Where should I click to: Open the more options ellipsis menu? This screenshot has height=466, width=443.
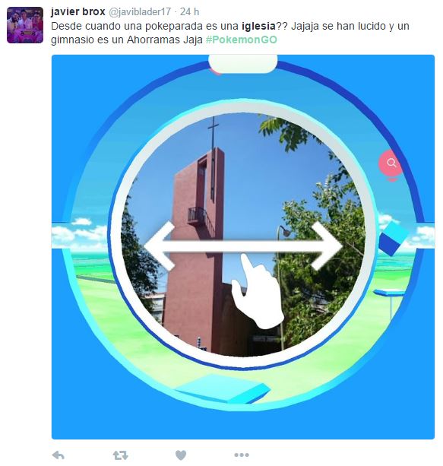(x=242, y=455)
